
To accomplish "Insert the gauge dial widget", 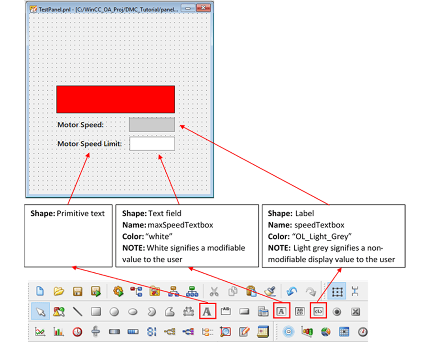I will (363, 332).
